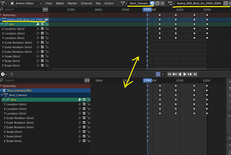Select the Summary row in timeline
The width and height of the screenshot is (231, 155).
pos(45,86)
